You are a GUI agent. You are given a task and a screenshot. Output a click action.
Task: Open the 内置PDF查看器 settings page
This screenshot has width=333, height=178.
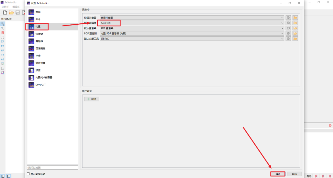44,78
